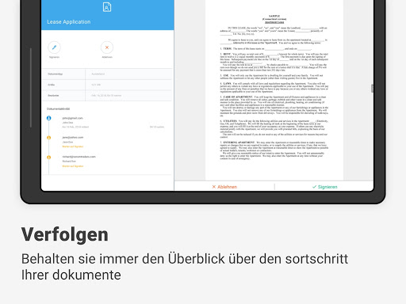This screenshot has height=304, width=406.
Task: Click the Verfolgen heading
Action: pyautogui.click(x=65, y=234)
